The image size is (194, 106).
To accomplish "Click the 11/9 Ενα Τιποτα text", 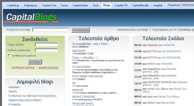I will 80,86.
